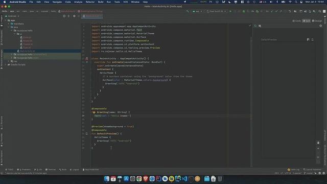Click the DefaultPreview label in preview pane
Image resolution: width=327 pixels, height=184 pixels.
269,39
